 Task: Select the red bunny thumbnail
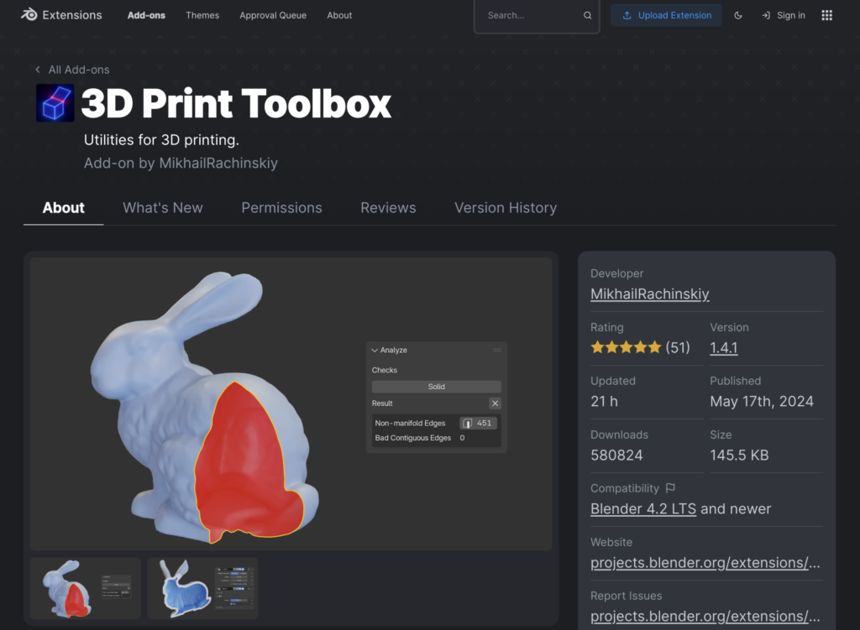click(86, 588)
